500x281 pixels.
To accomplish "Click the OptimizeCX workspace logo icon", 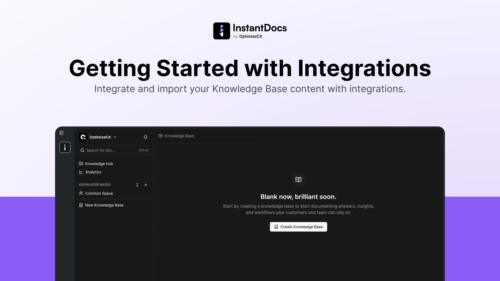I will (x=83, y=137).
